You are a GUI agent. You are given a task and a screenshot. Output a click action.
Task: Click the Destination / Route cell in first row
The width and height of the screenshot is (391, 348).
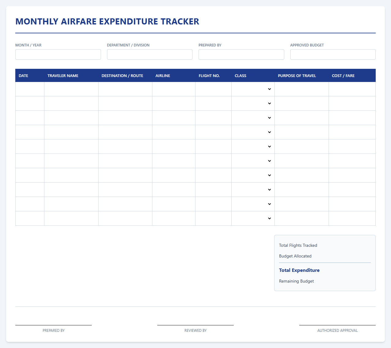click(125, 89)
